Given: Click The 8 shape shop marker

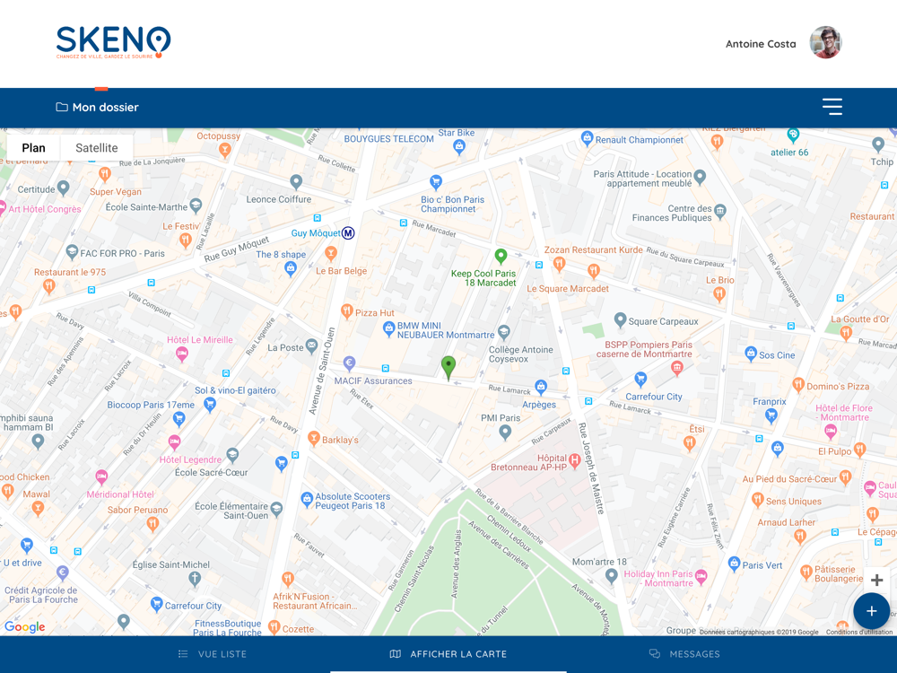Looking at the screenshot, I should [x=291, y=268].
